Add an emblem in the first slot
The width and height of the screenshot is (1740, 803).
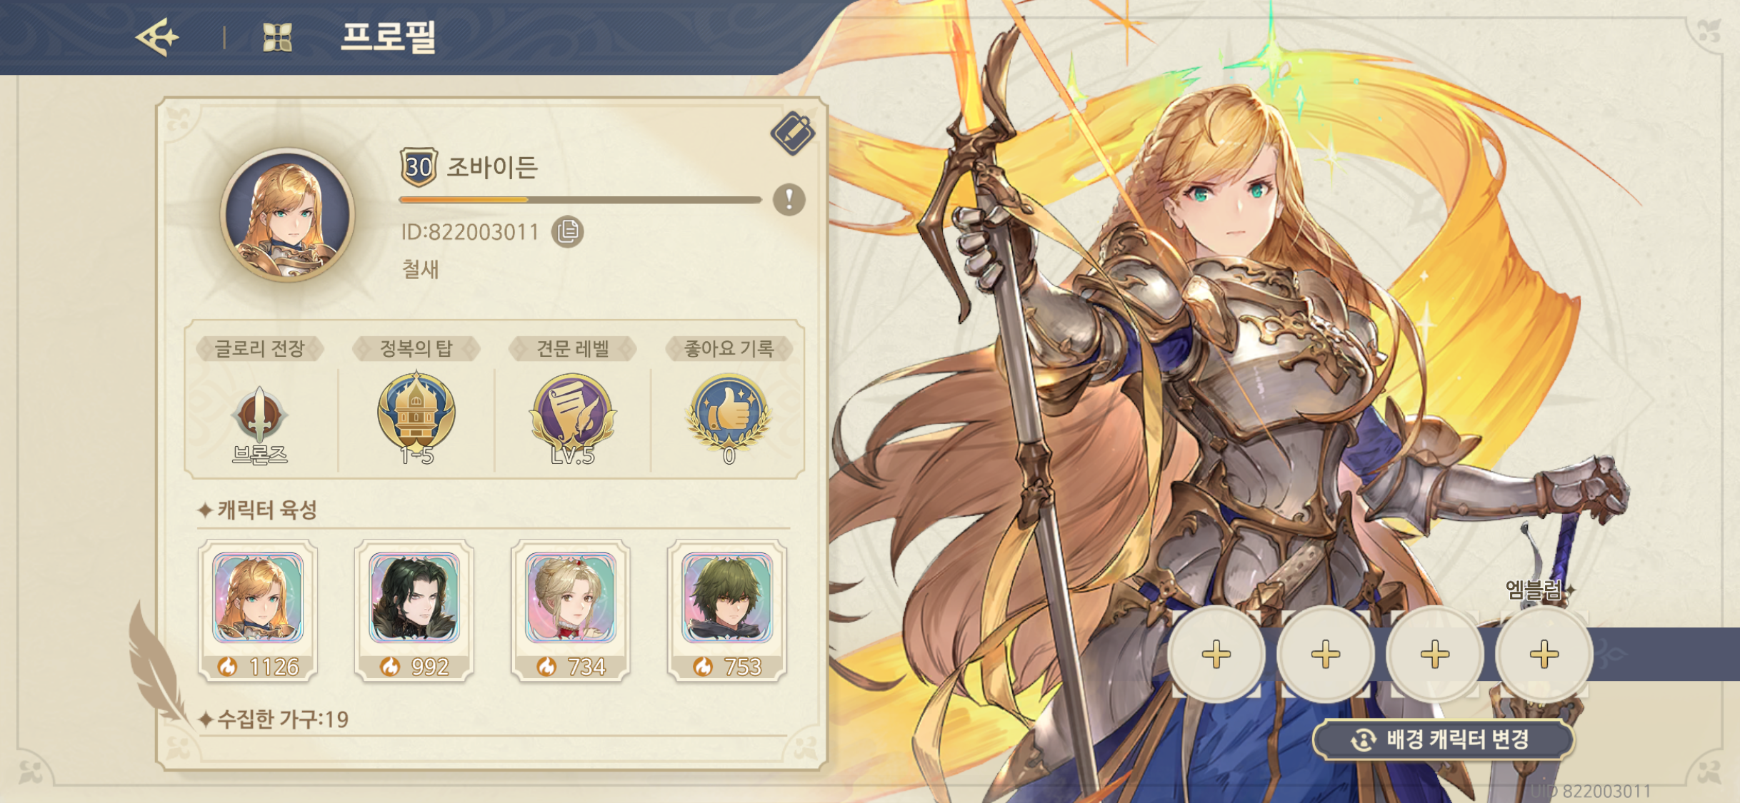coord(1216,654)
